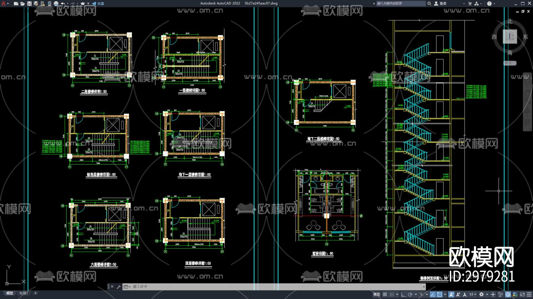
Task: Expand the search box arrow
Action: pos(374,4)
